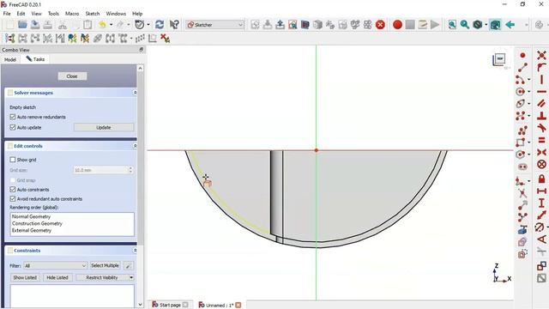Click the Select Multiple button
Screen dimensions: 549x309
(105, 265)
